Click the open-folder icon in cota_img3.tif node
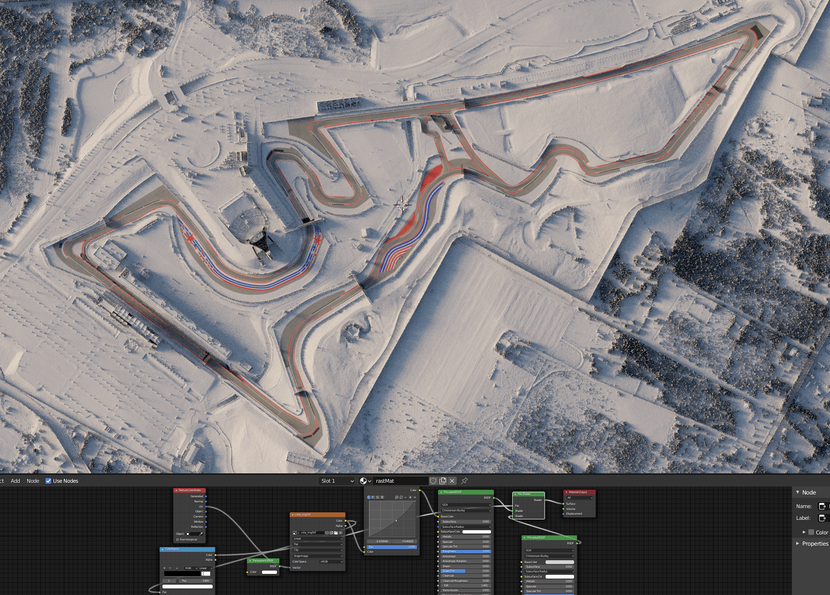830x595 pixels. tap(336, 533)
